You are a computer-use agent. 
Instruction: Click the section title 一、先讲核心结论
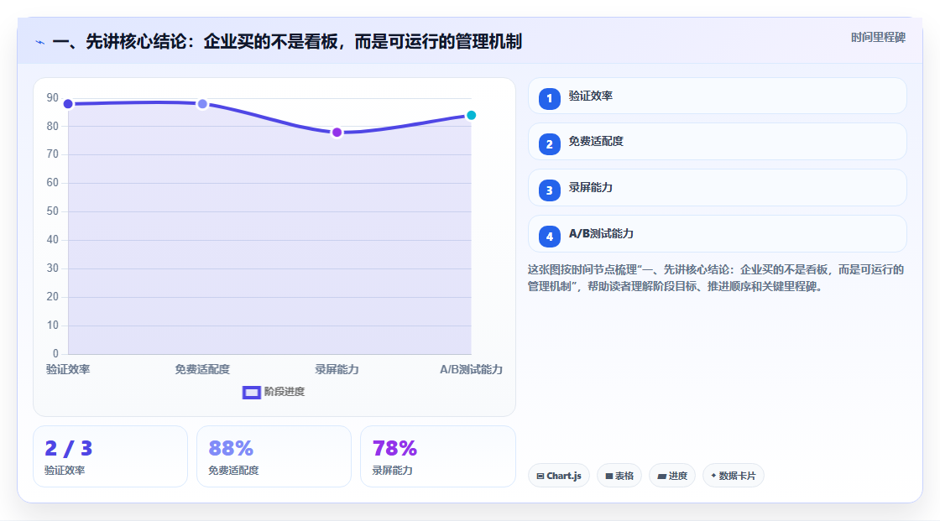pos(287,42)
